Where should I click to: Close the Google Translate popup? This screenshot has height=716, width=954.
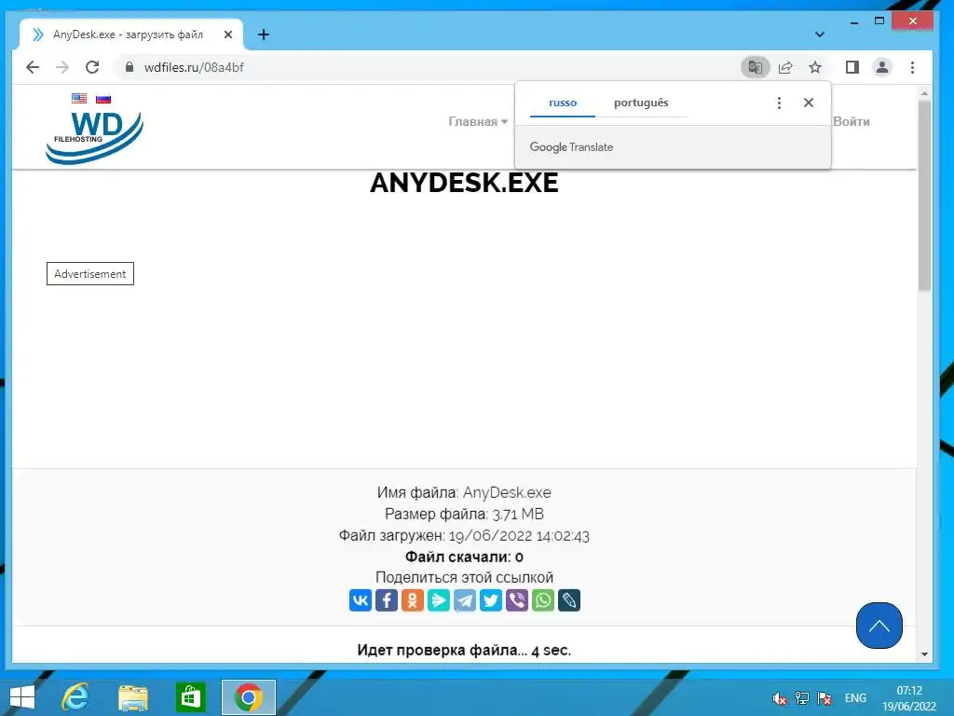pyautogui.click(x=809, y=103)
